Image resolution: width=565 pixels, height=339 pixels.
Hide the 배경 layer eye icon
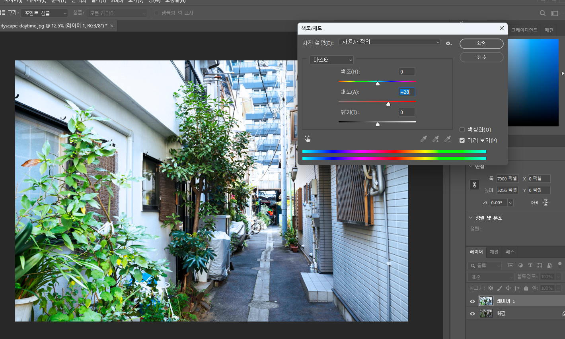click(472, 314)
